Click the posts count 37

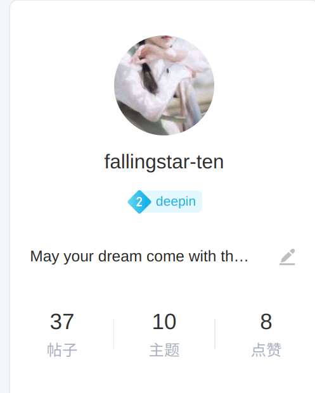pos(61,321)
